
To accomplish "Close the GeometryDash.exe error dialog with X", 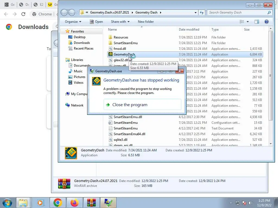I will coord(179,71).
